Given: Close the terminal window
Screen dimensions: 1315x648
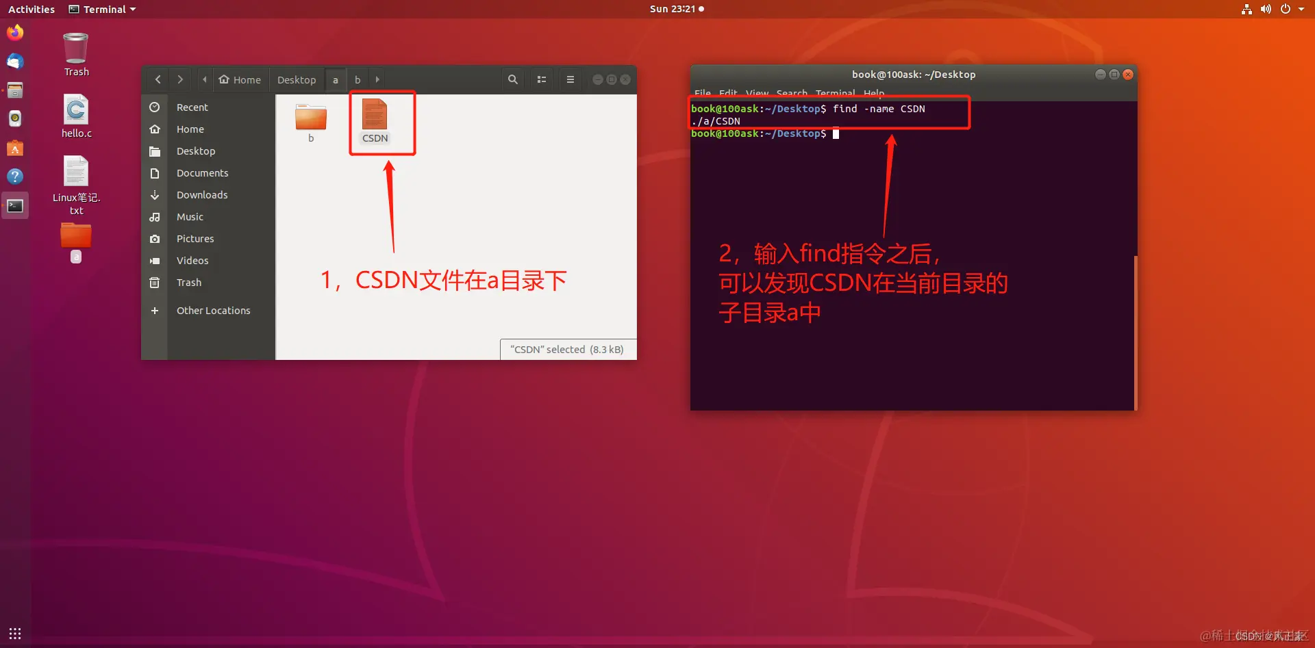Looking at the screenshot, I should (1128, 75).
